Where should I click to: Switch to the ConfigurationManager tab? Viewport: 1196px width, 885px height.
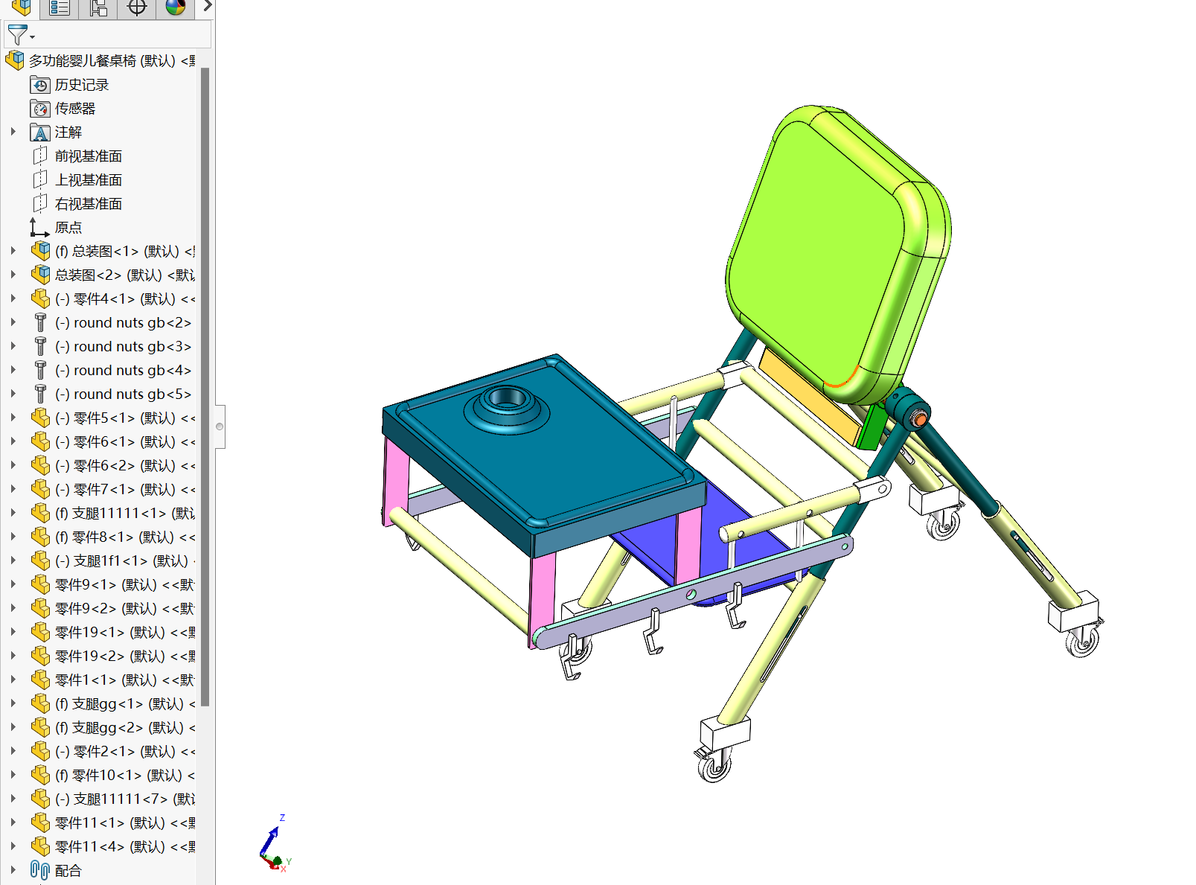[x=98, y=8]
